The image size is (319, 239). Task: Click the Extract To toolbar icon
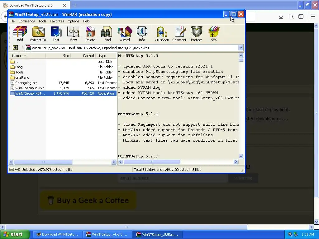click(x=38, y=34)
